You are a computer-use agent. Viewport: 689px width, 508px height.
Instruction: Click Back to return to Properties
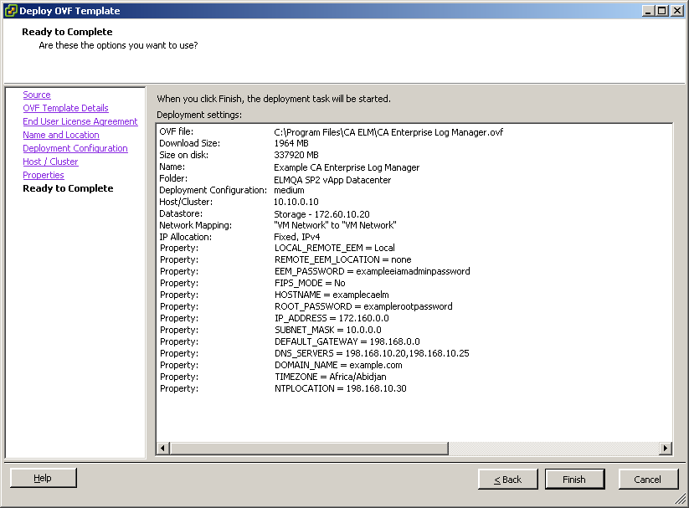(507, 479)
